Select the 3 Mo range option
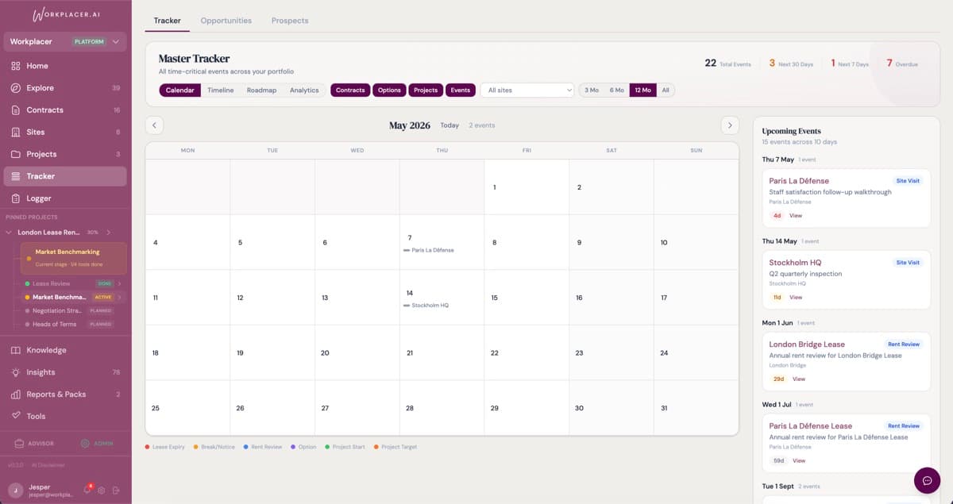Image resolution: width=953 pixels, height=504 pixels. point(592,90)
